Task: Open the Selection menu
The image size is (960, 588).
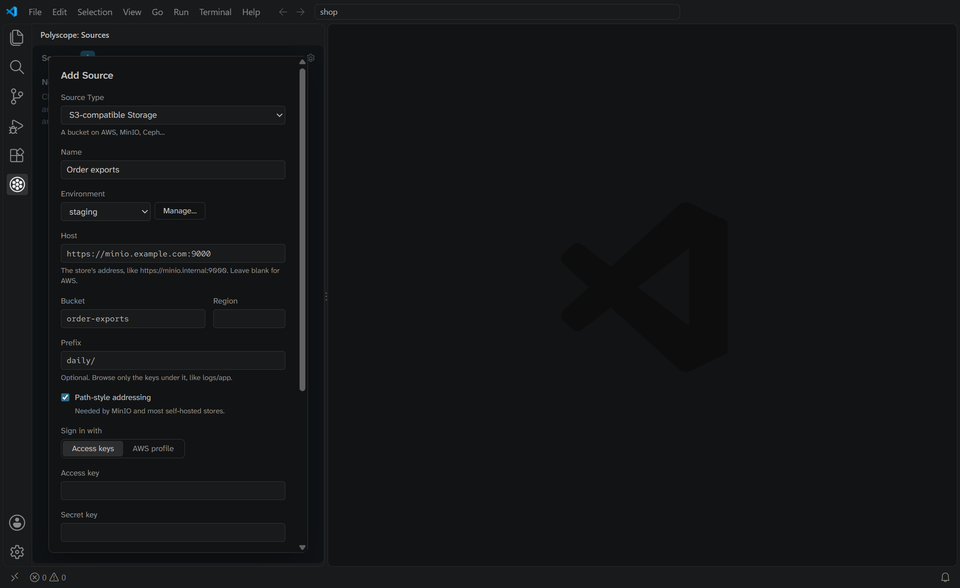Action: pyautogui.click(x=95, y=12)
